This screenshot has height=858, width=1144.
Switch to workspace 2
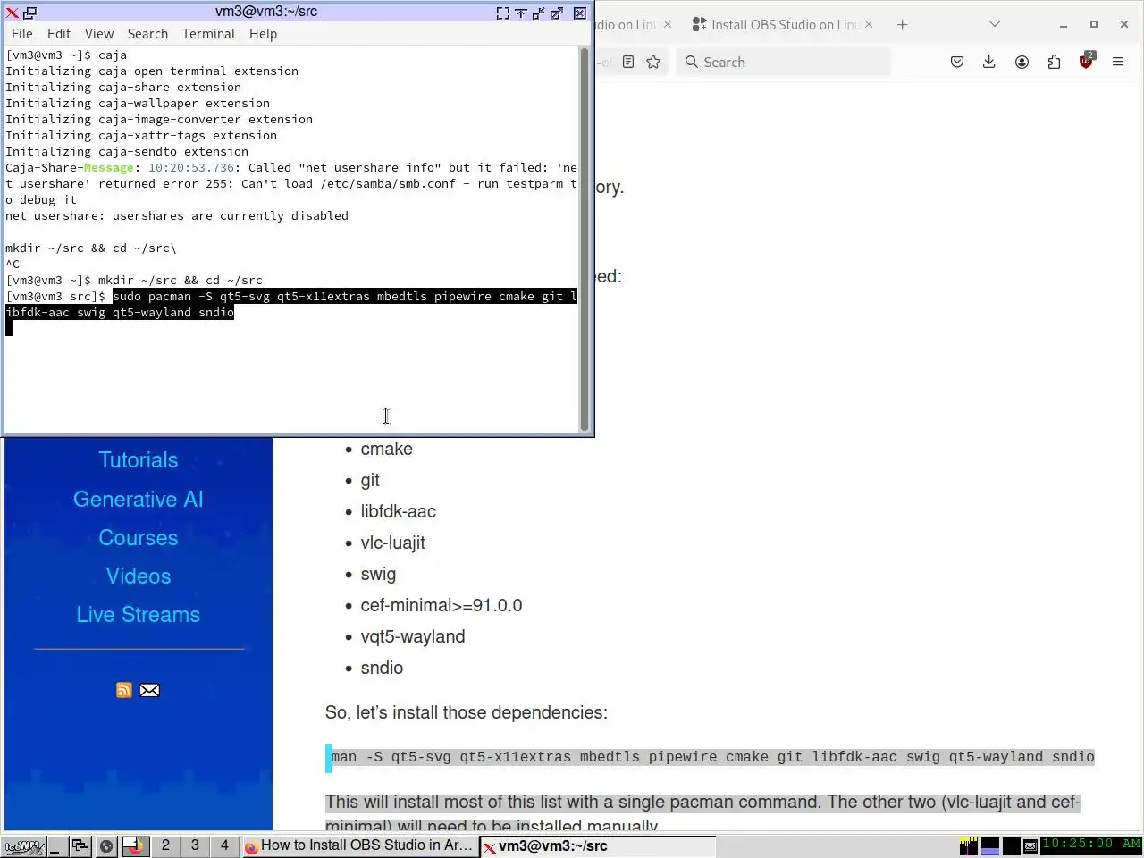165,845
